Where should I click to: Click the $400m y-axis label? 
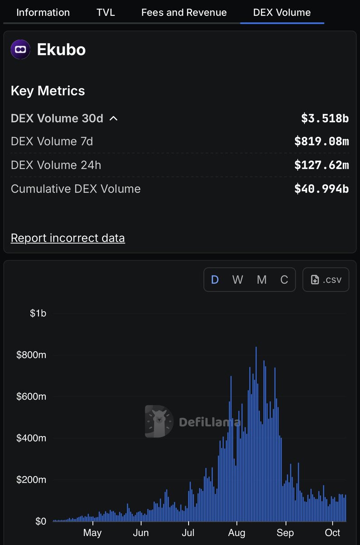[31, 438]
